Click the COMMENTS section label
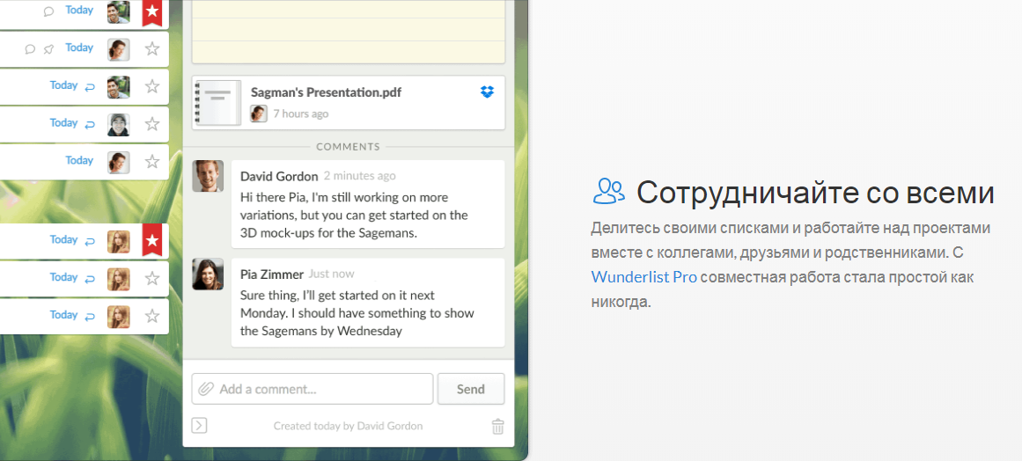 pyautogui.click(x=348, y=147)
